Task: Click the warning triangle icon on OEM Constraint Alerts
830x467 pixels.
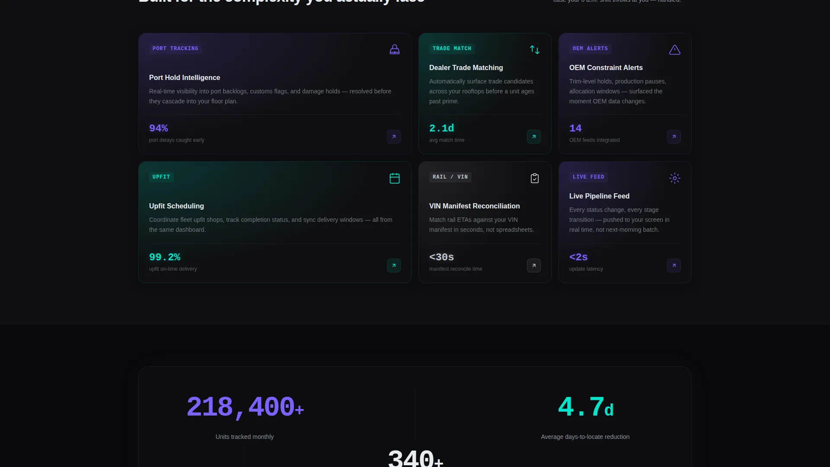Action: [674, 50]
